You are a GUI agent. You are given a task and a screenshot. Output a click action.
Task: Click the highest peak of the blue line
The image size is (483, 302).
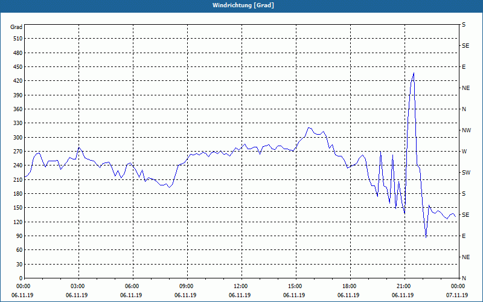tap(414, 73)
